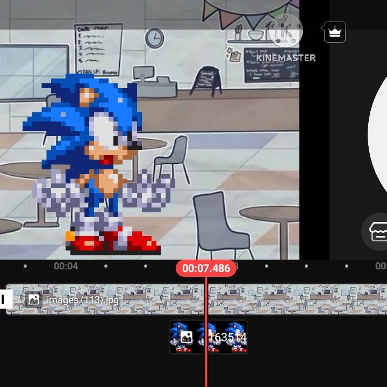Click the wall clock in the preview
The image size is (387, 387).
154,38
